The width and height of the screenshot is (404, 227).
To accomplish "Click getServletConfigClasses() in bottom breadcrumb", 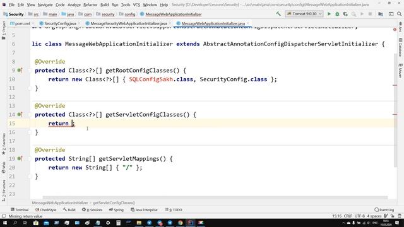I will (114, 203).
